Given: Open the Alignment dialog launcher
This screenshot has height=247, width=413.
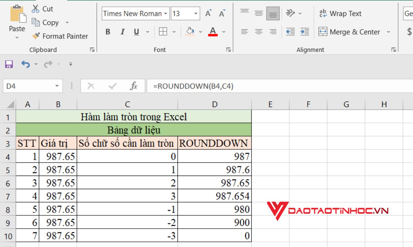Looking at the screenshot, I should pyautogui.click(x=393, y=49).
